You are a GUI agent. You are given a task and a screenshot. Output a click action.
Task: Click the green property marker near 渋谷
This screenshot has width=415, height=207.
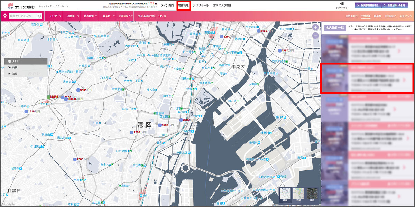48,97
